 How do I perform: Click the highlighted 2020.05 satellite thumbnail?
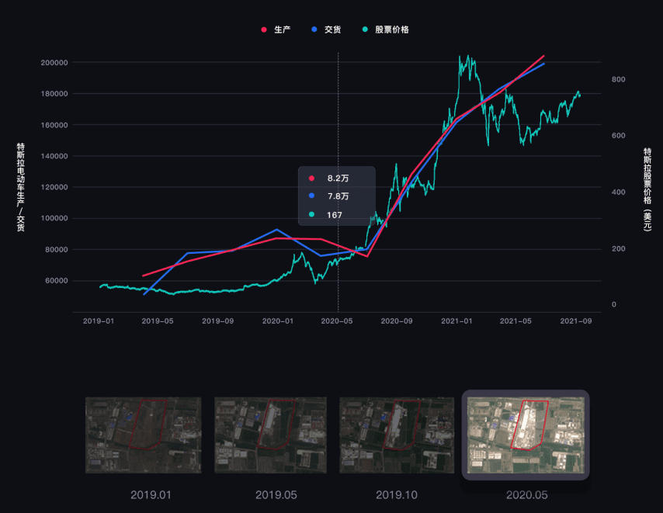tap(526, 435)
